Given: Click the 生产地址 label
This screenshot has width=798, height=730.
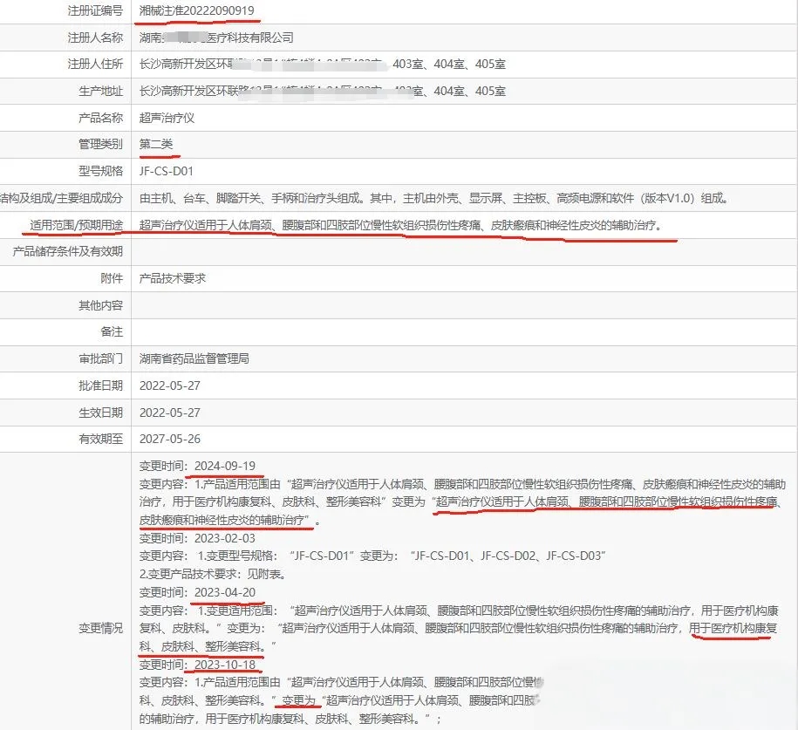Looking at the screenshot, I should click(x=101, y=91).
